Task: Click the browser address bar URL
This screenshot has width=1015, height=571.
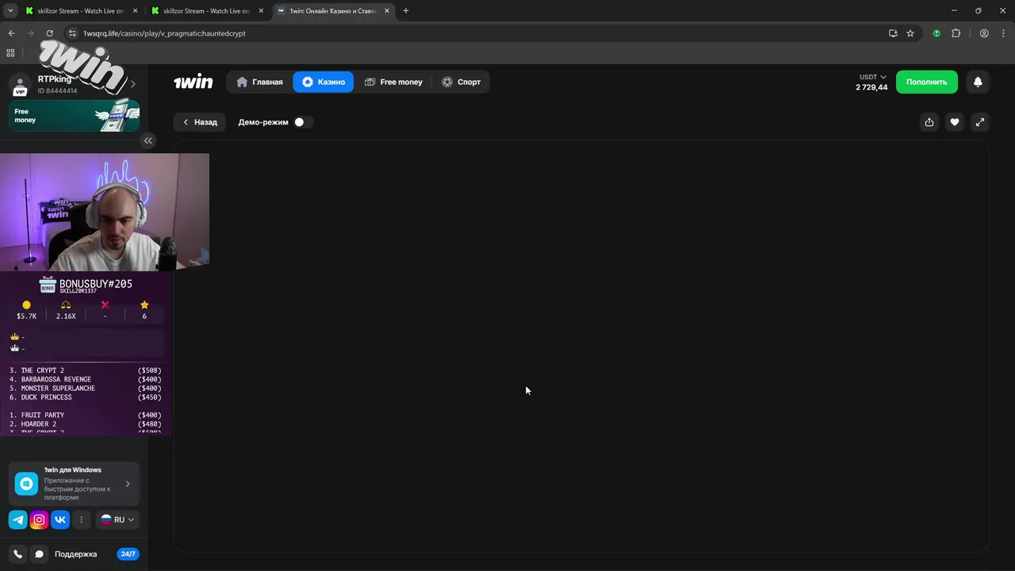Action: click(x=165, y=33)
